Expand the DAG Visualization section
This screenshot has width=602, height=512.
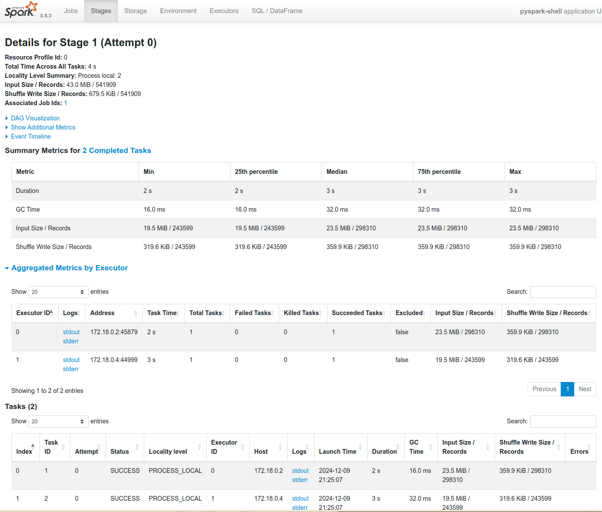pyautogui.click(x=35, y=118)
